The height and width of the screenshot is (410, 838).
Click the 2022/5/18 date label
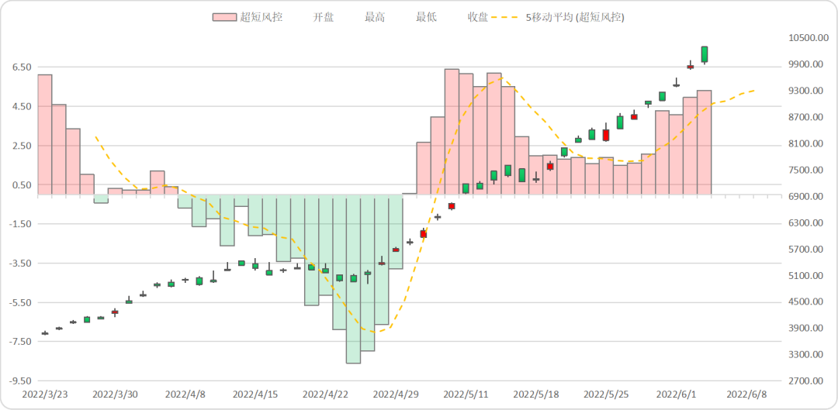coord(536,394)
